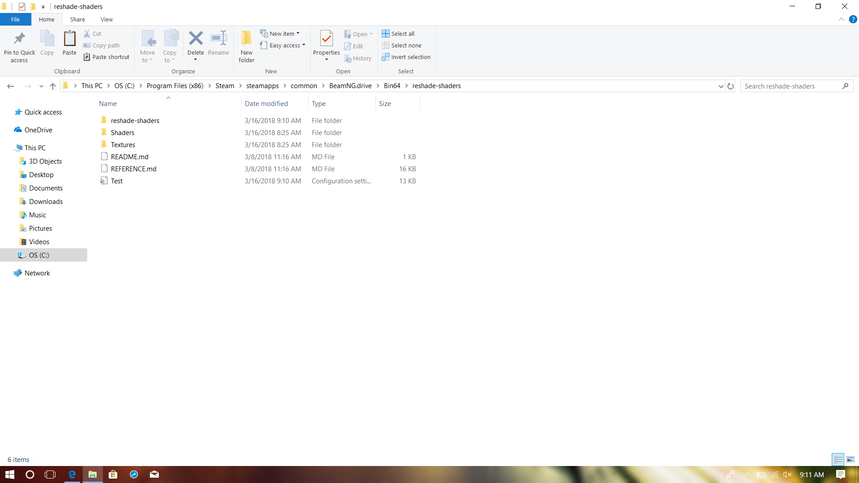Open the Explorer Help question-mark icon

(853, 19)
